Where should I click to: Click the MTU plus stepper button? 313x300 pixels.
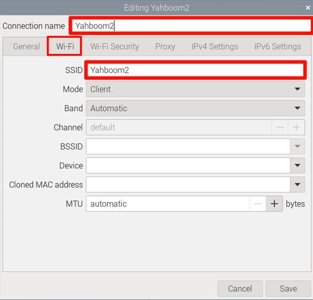[x=274, y=204]
